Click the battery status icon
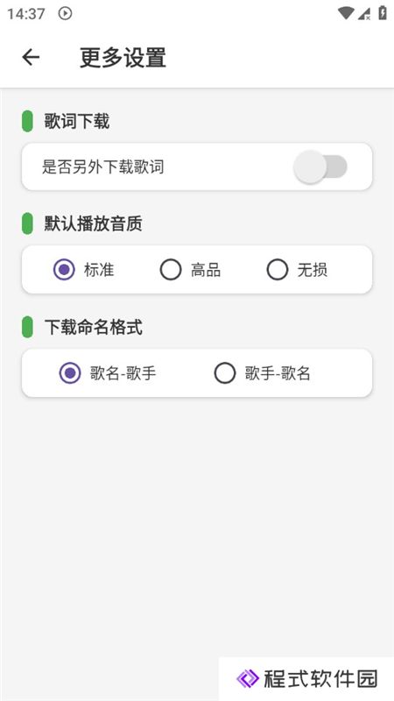 [383, 12]
